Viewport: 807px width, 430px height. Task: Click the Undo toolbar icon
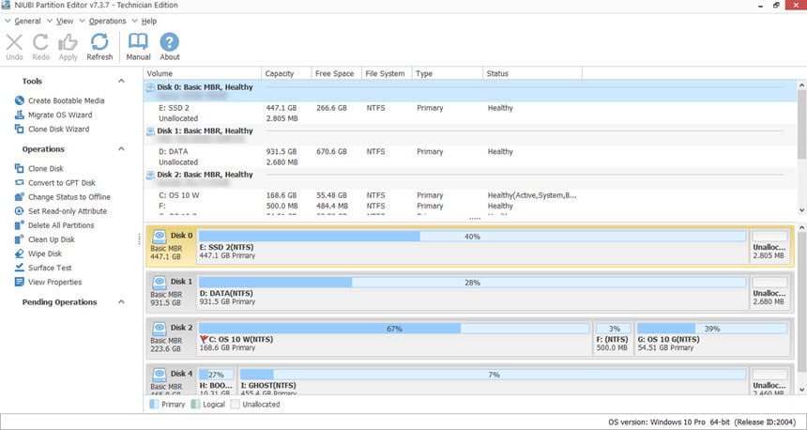[14, 42]
